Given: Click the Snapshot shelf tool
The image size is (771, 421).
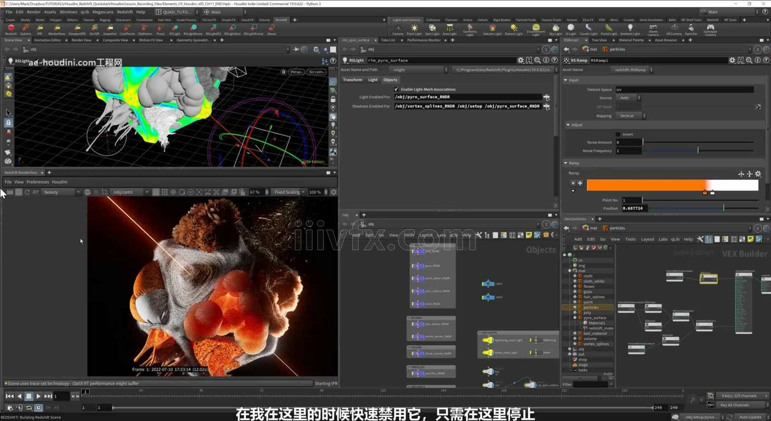Looking at the screenshot, I should tap(109, 29).
